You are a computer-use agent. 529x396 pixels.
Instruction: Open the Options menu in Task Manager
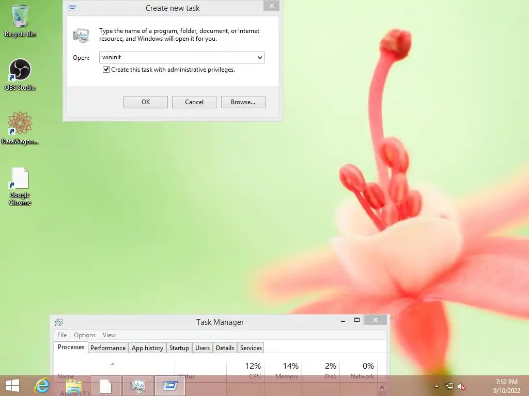(85, 335)
